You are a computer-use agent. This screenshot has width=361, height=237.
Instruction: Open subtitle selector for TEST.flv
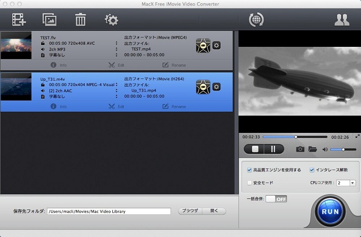(116, 55)
